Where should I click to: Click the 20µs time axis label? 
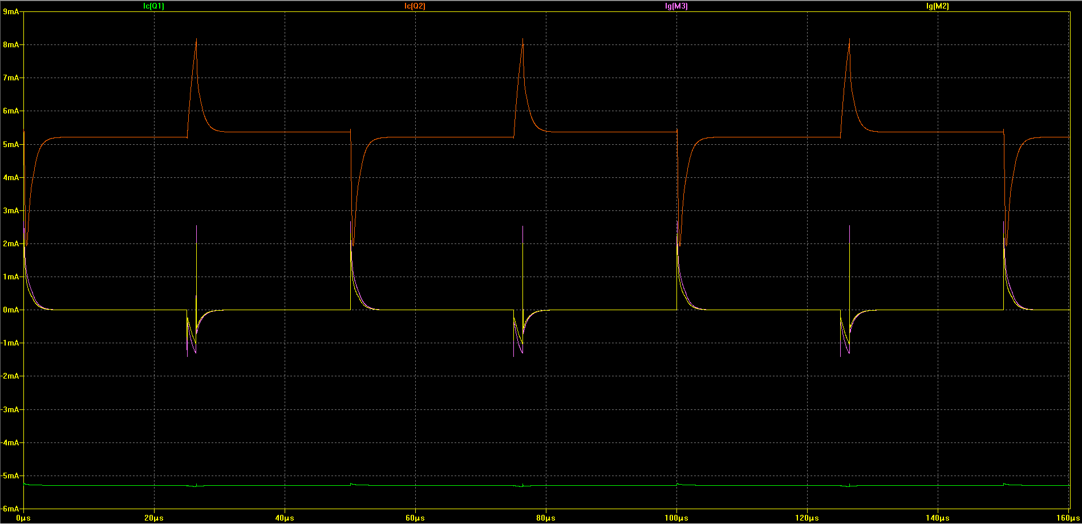point(154,518)
